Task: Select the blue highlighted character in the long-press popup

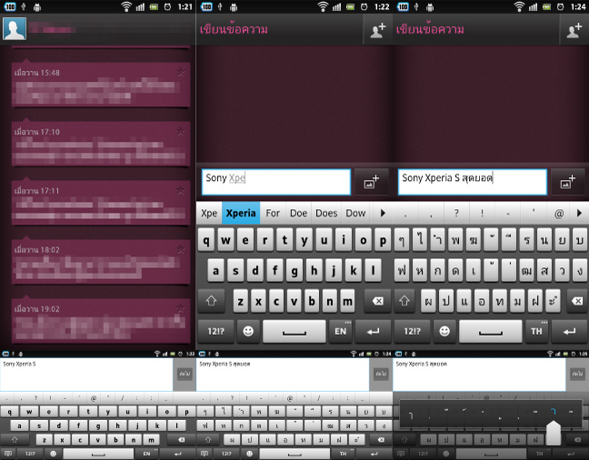Action: coord(553,411)
